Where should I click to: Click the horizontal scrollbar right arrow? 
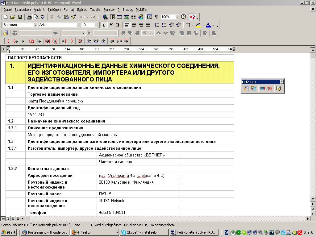308,219
